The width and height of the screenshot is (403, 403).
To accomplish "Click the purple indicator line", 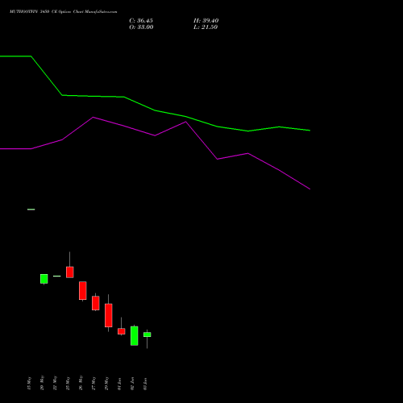I will (x=155, y=135).
